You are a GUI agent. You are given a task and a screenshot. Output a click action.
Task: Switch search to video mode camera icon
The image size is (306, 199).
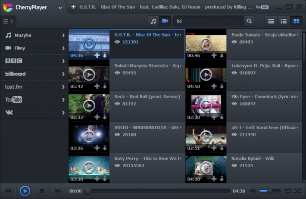[165, 21]
